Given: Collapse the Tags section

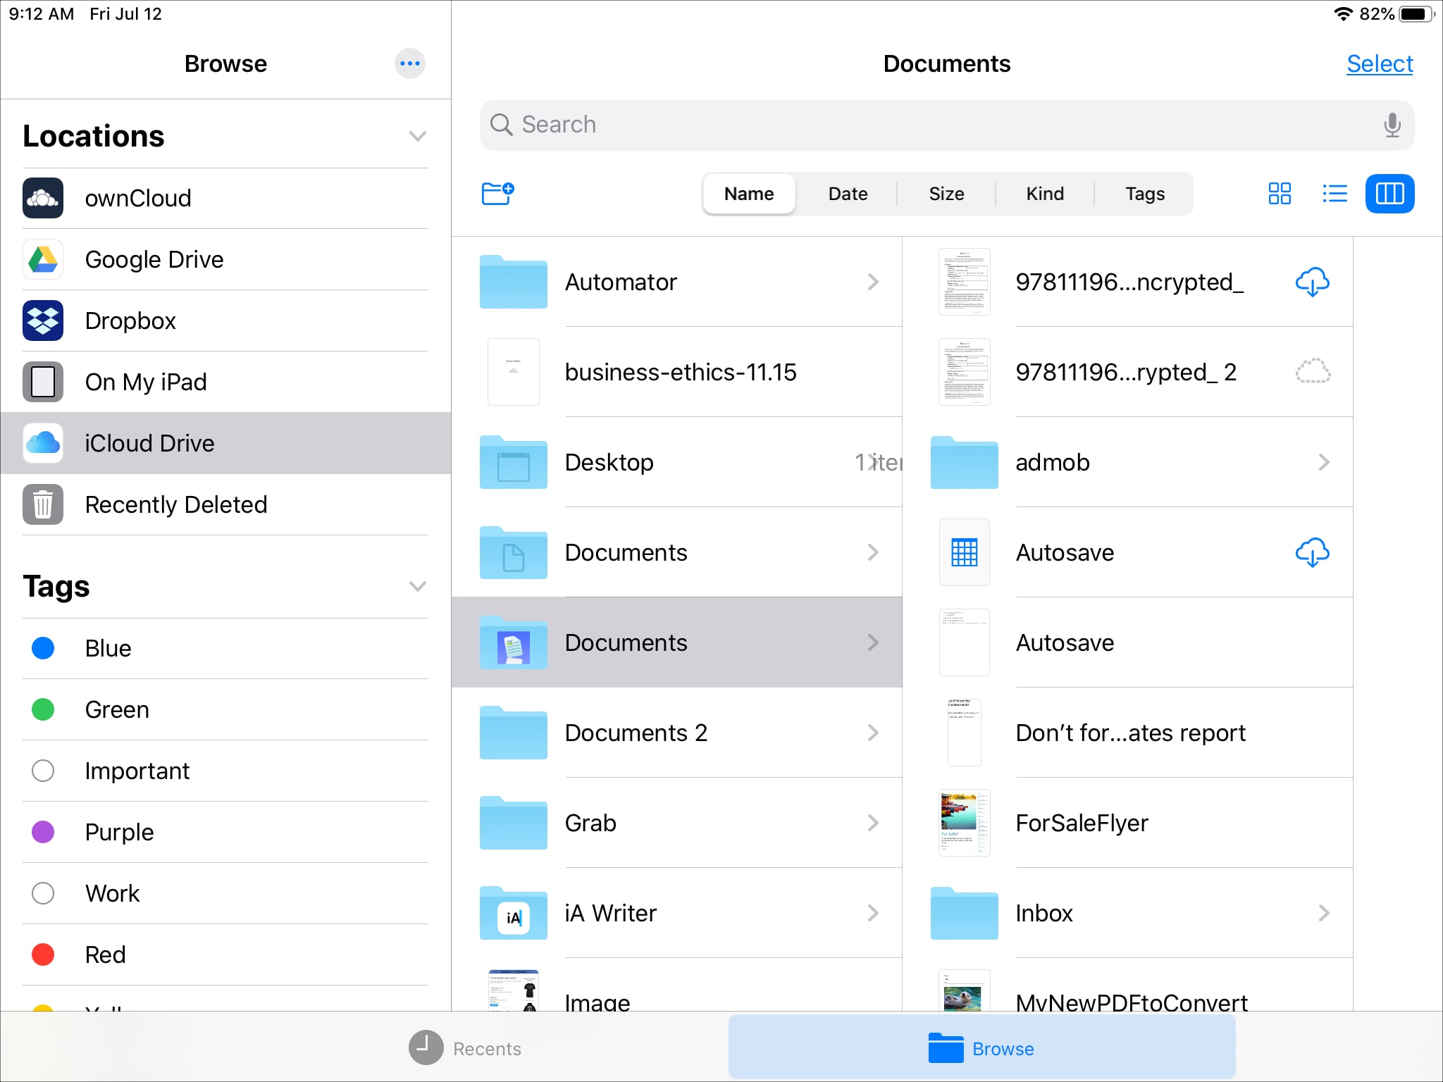Looking at the screenshot, I should tap(418, 586).
